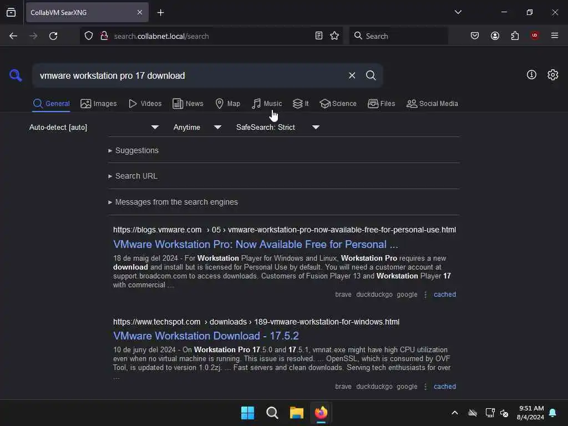568x426 pixels.
Task: Open File Explorer from taskbar
Action: pyautogui.click(x=296, y=413)
